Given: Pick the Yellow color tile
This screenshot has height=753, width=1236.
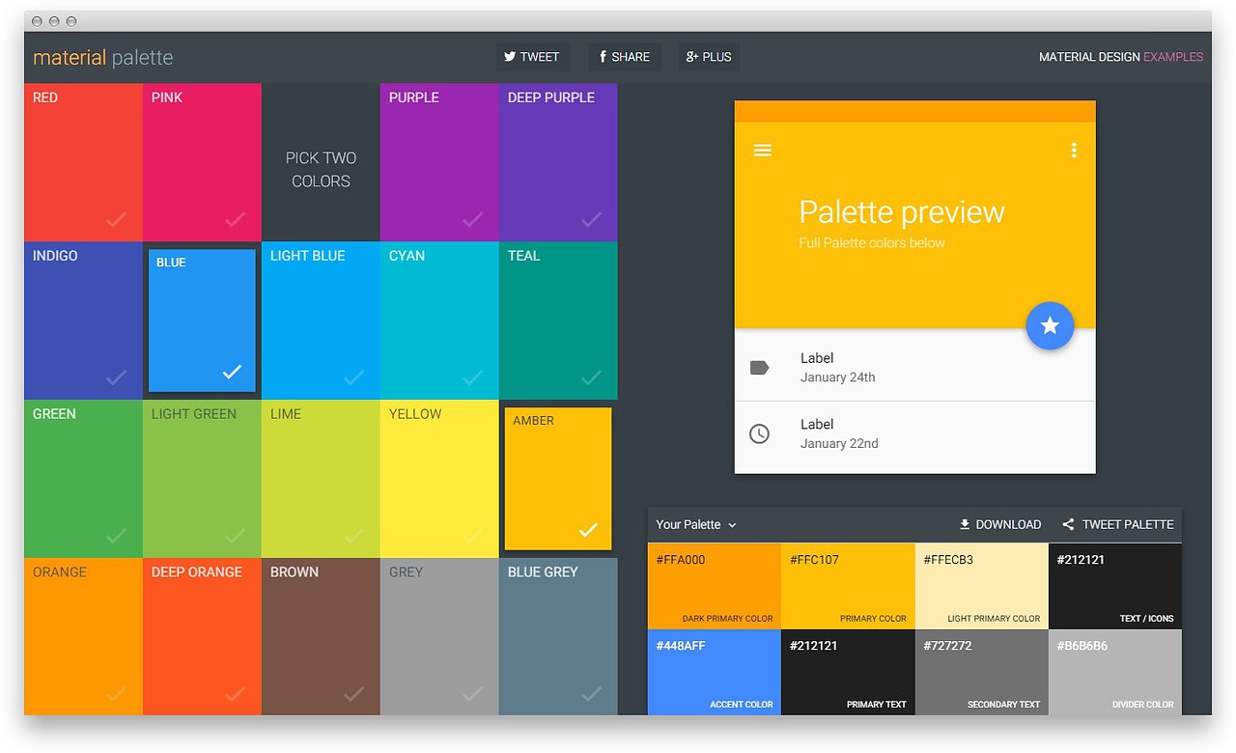Looking at the screenshot, I should pos(439,479).
